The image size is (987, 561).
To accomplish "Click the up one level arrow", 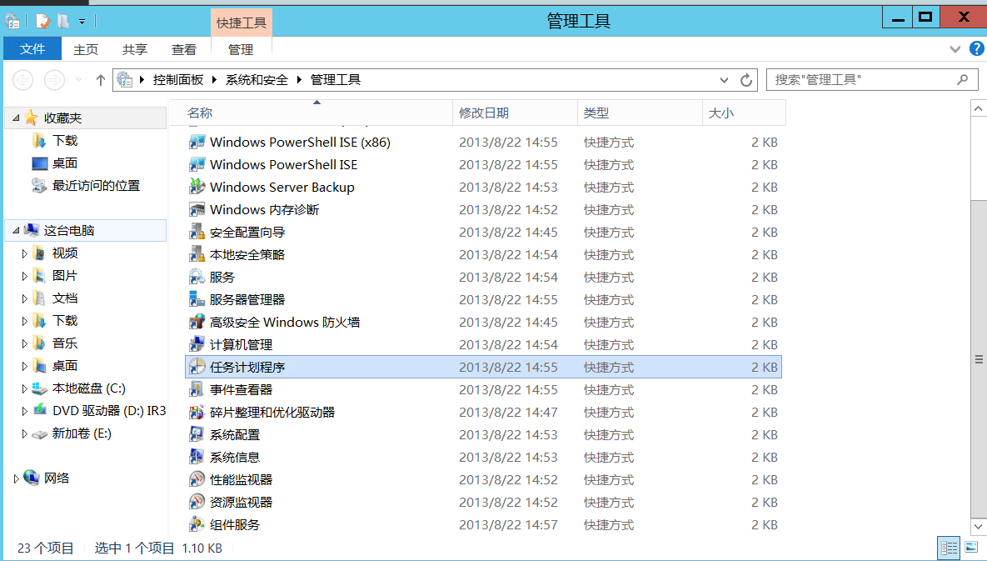I will (x=100, y=80).
